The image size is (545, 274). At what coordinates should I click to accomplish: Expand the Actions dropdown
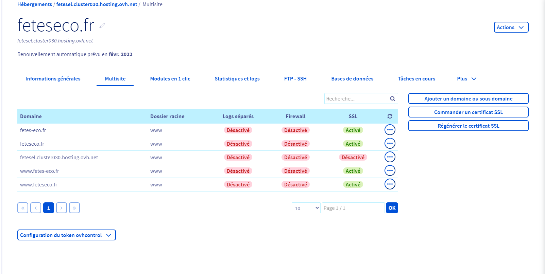coord(511,28)
